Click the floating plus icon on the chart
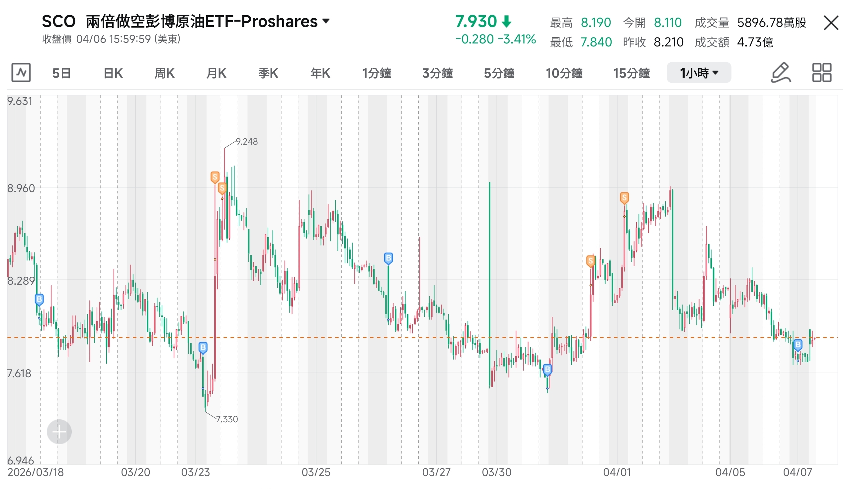The width and height of the screenshot is (850, 489). [59, 432]
